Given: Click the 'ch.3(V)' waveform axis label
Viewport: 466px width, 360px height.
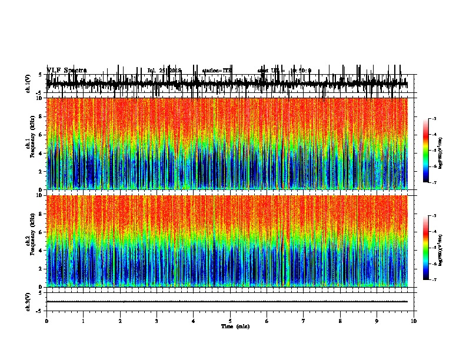Looking at the screenshot, I should 28,302.
